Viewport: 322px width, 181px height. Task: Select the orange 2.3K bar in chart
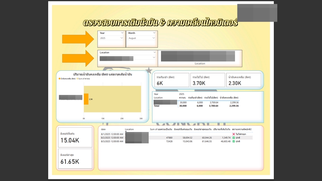tap(86, 99)
